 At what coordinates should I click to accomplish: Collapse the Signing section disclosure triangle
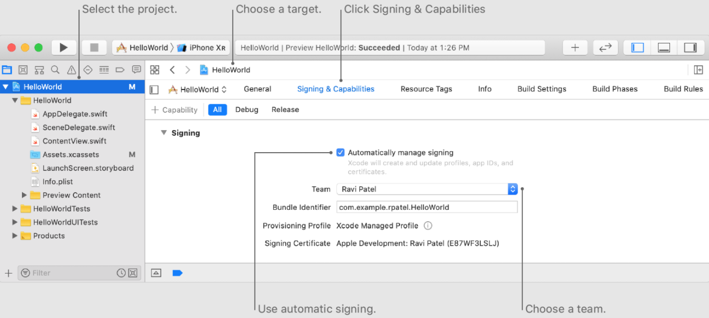click(x=164, y=133)
